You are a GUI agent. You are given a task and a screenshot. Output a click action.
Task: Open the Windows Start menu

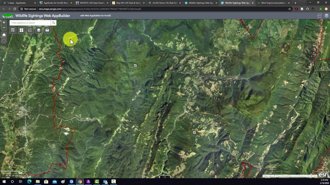[x=4, y=182]
